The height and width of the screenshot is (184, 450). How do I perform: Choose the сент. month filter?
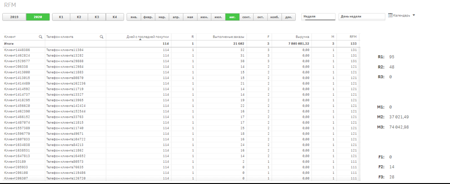click(x=247, y=17)
